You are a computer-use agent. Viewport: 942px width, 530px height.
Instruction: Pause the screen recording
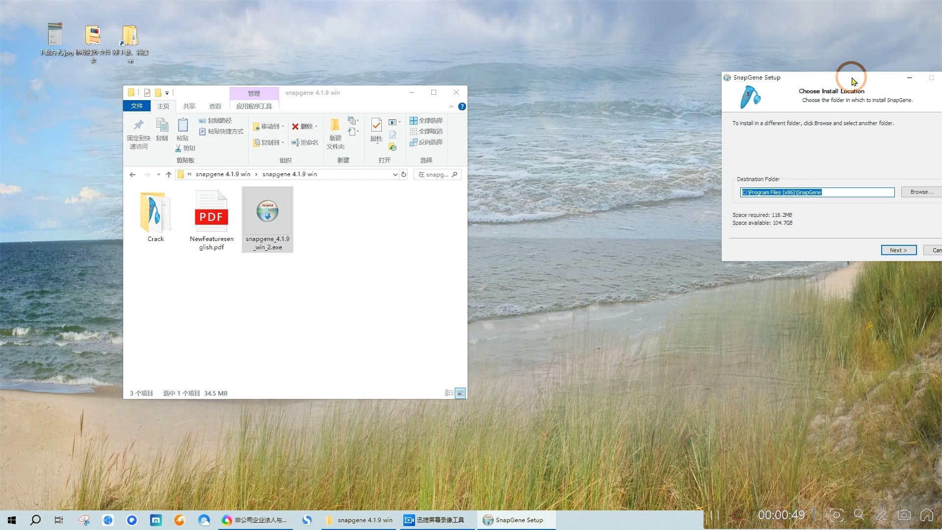[715, 515]
